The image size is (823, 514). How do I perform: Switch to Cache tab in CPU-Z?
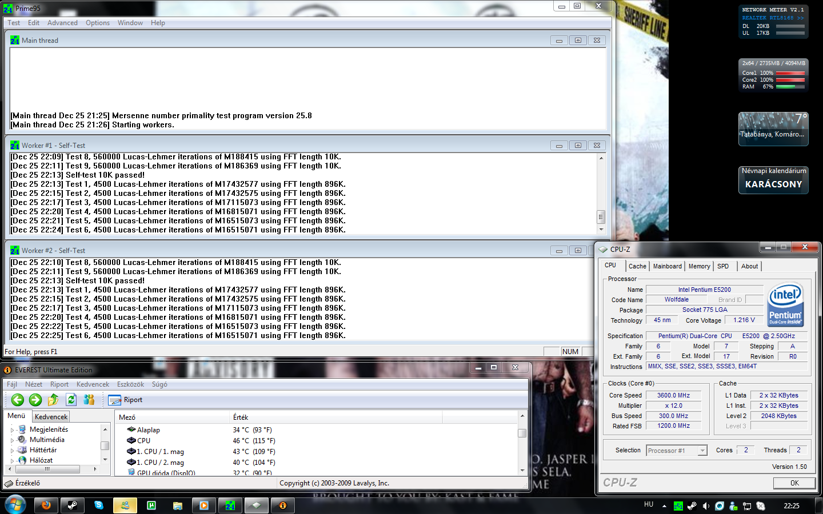(x=637, y=266)
